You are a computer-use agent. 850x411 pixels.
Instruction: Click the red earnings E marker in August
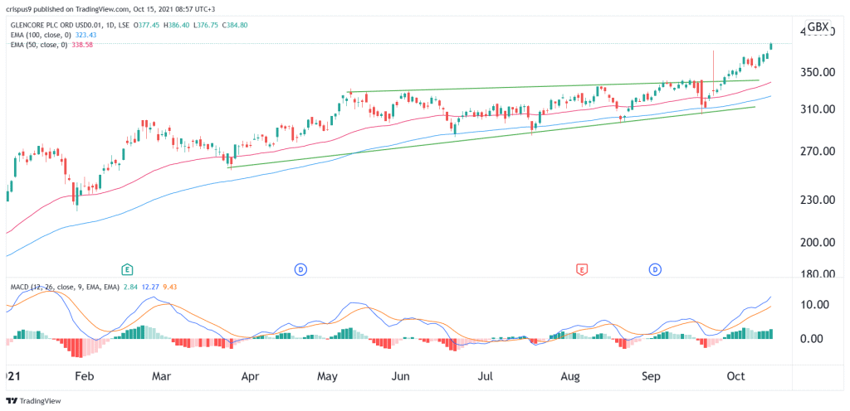tap(582, 268)
